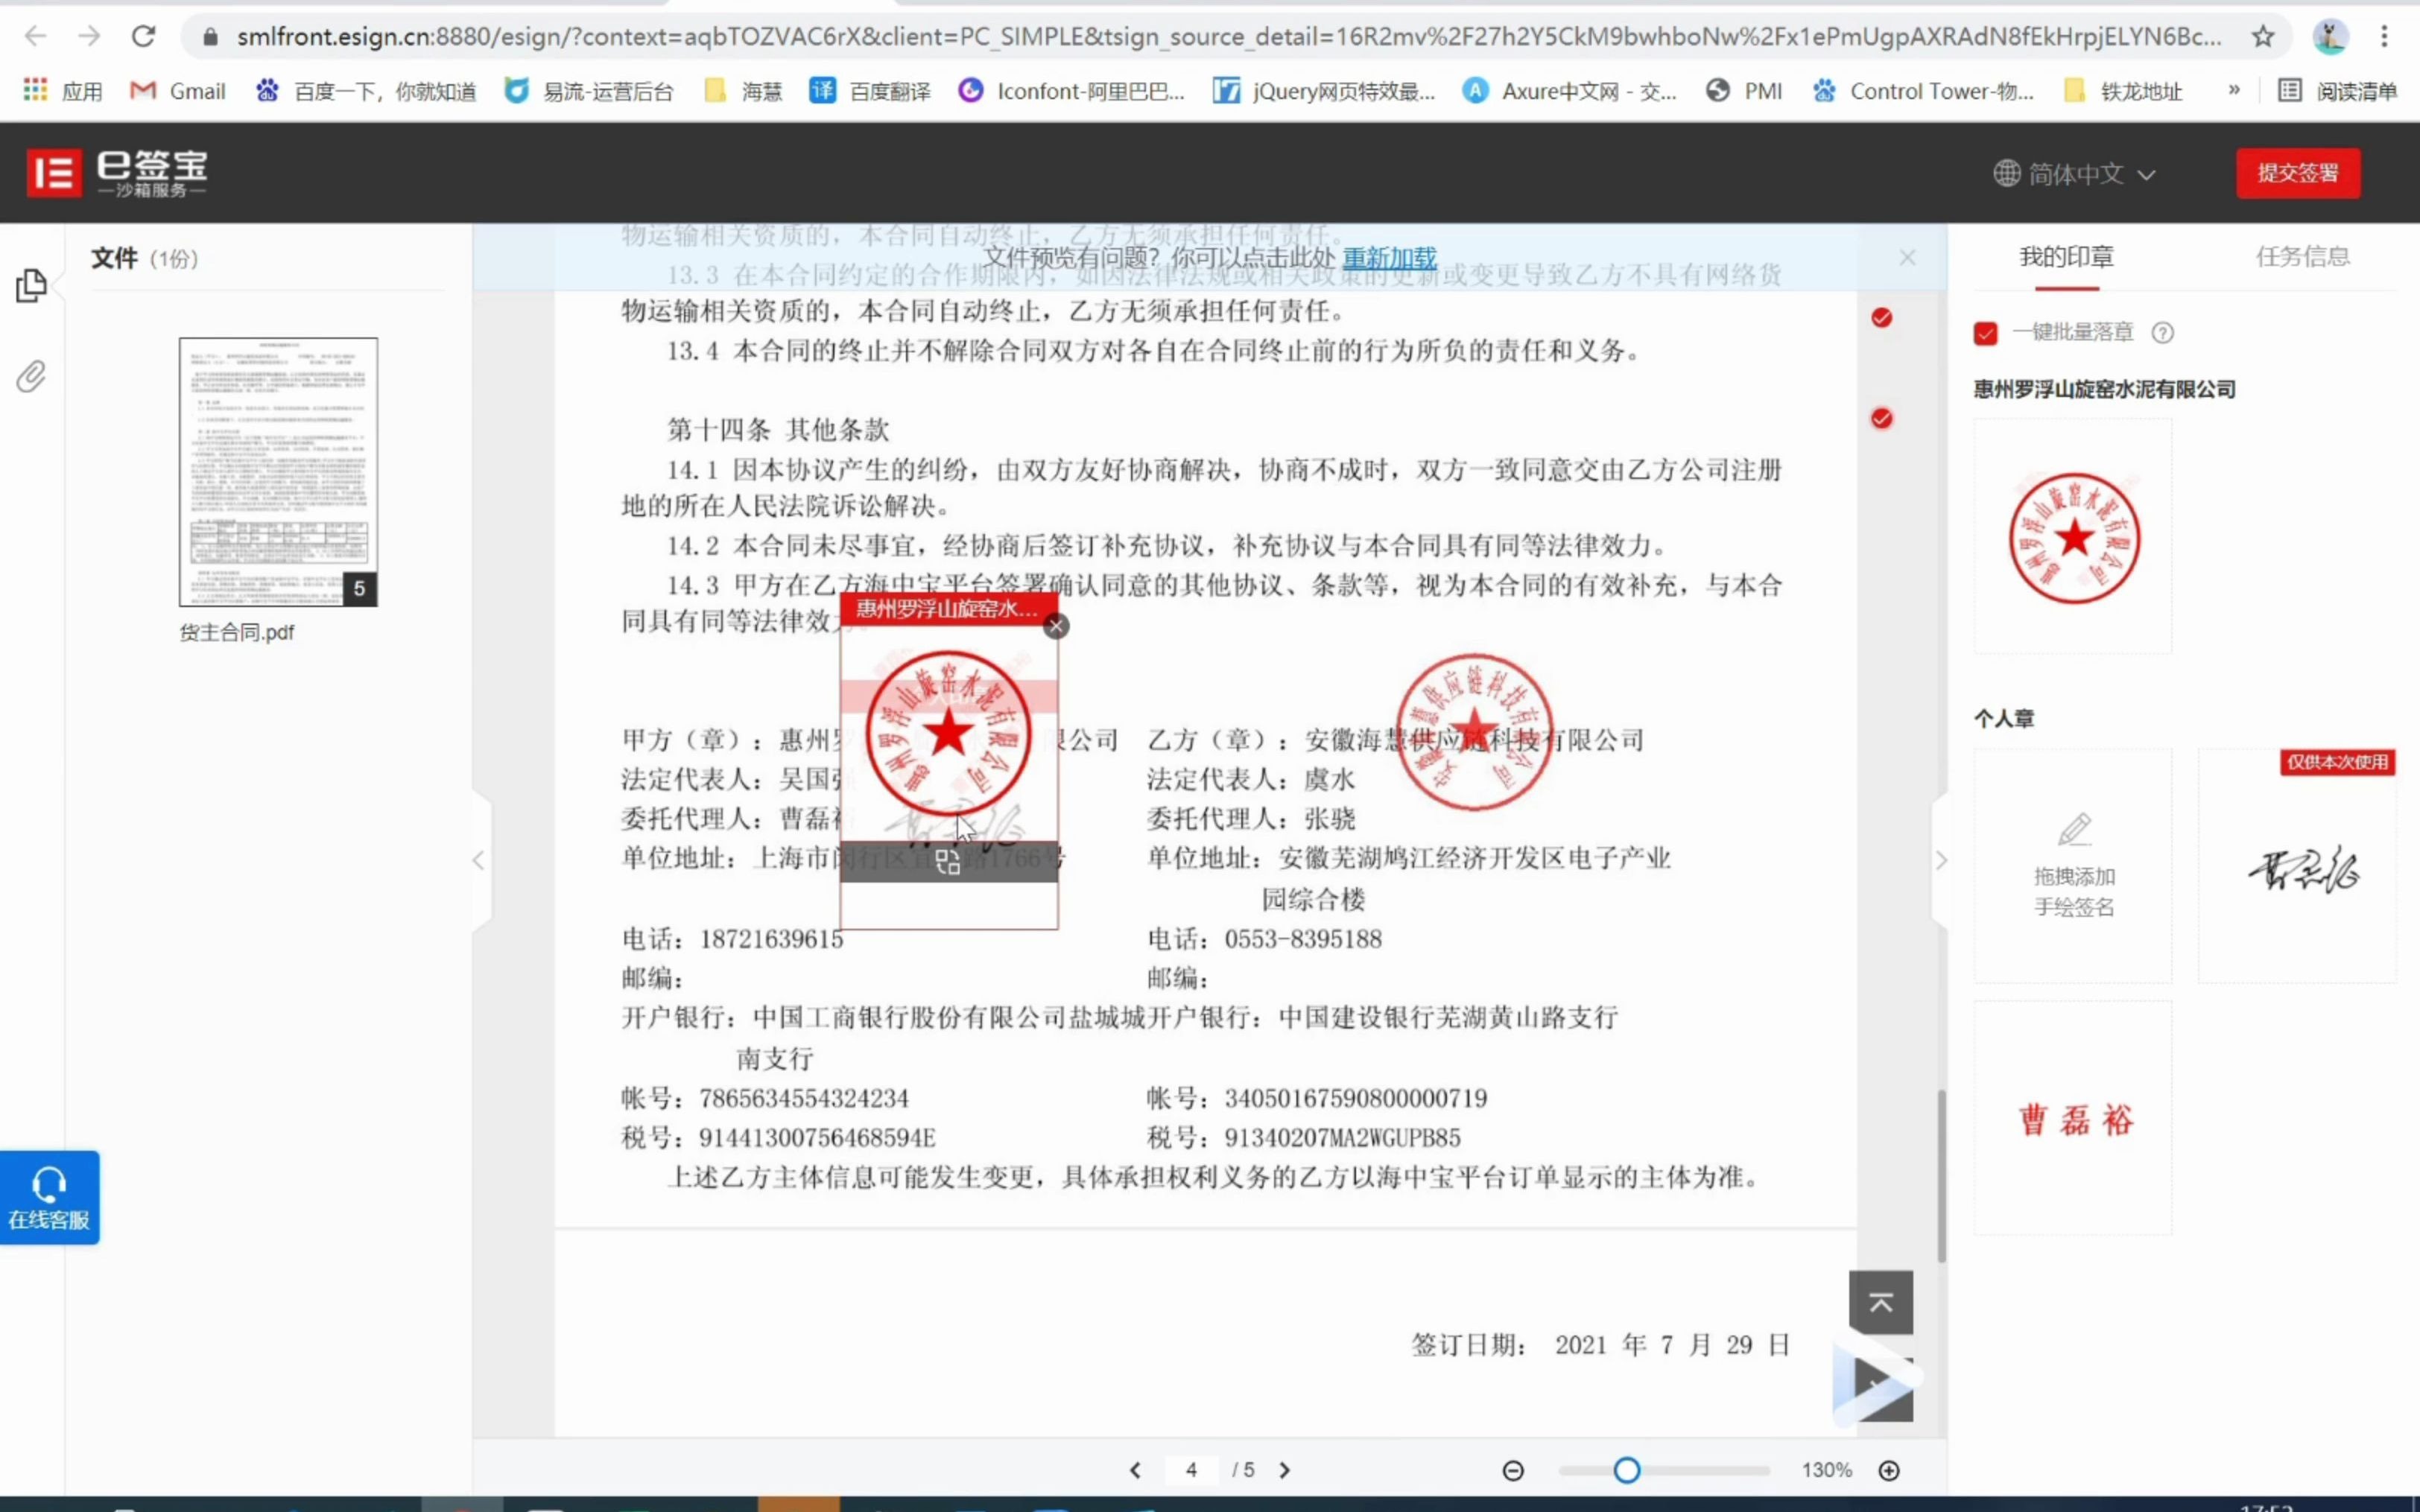
Task: Open the 简体中文 language dropdown
Action: click(x=2075, y=174)
